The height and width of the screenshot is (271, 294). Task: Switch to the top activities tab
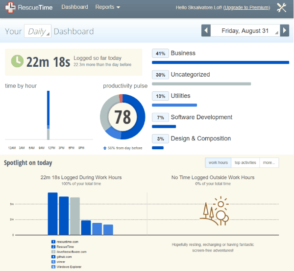tap(245, 163)
